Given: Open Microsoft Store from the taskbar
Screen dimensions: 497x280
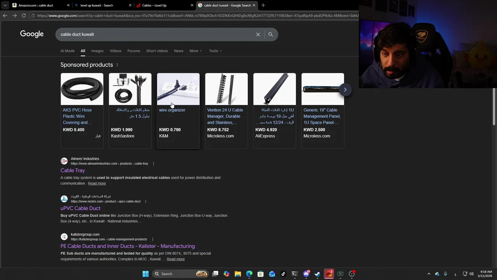Looking at the screenshot, I should point(261,274).
